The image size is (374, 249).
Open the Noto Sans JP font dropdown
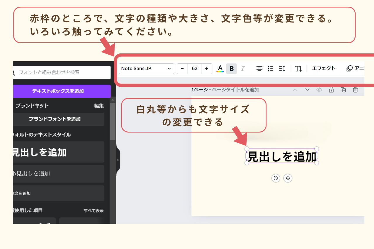pyautogui.click(x=146, y=69)
